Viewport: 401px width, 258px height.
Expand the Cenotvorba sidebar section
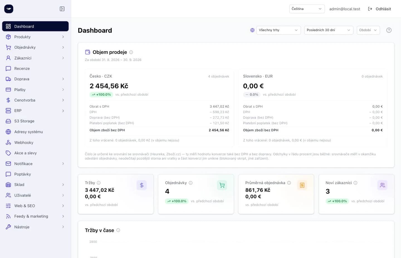tap(35, 100)
